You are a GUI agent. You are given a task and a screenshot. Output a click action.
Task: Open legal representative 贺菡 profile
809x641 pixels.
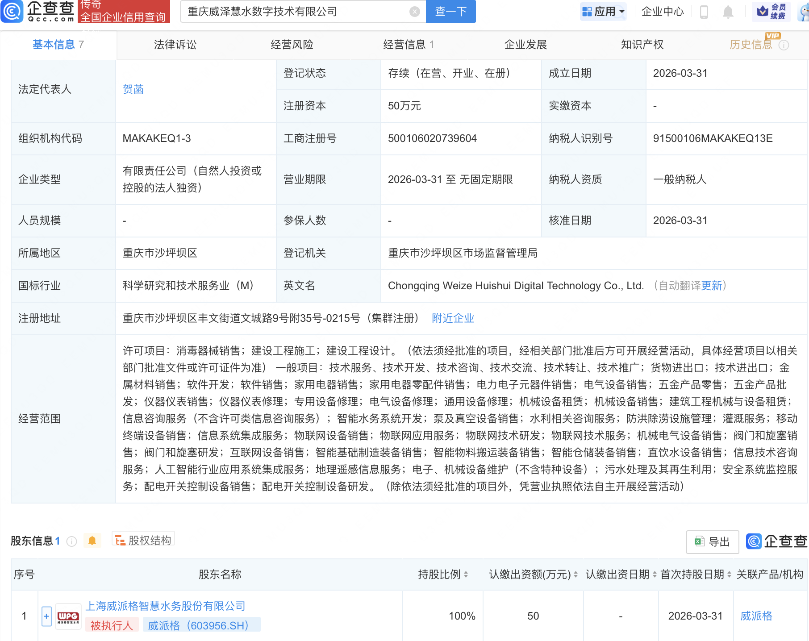[132, 89]
